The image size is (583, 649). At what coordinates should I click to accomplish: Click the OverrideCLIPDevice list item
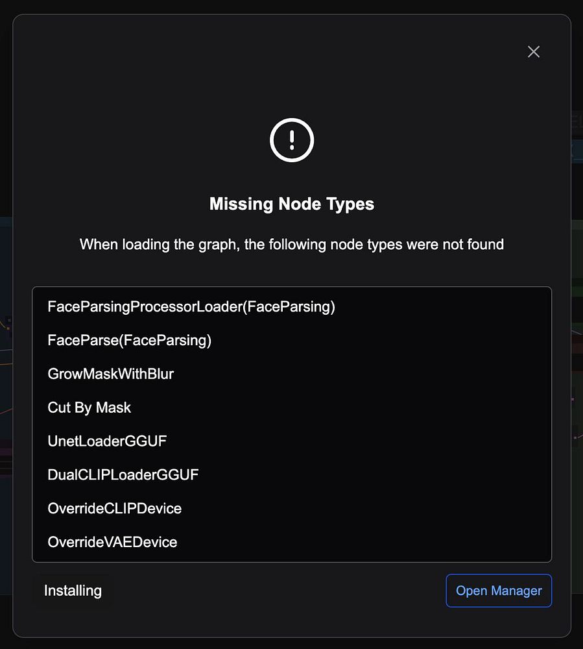pos(115,508)
